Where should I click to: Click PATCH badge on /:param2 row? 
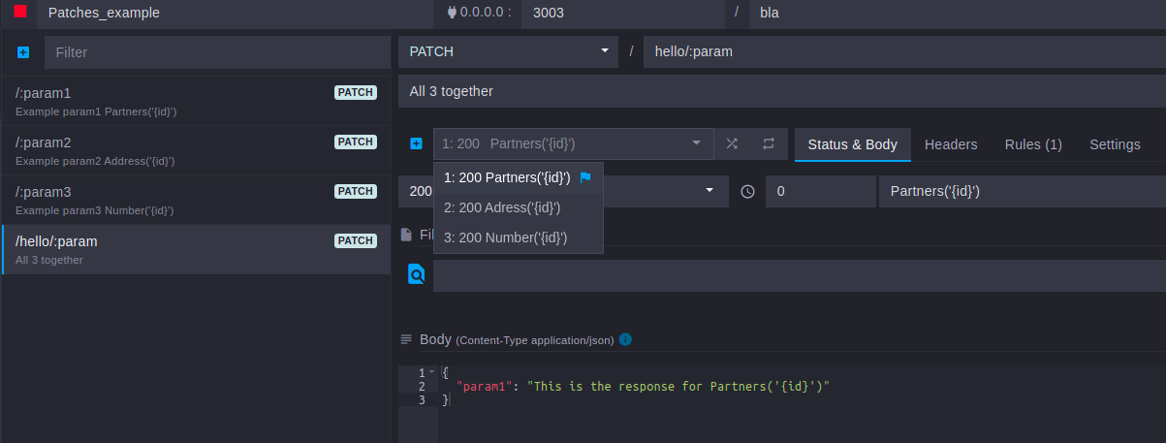tap(355, 142)
